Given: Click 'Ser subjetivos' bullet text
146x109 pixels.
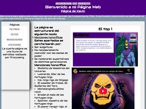Looking at the screenshot, I should (x=44, y=47).
